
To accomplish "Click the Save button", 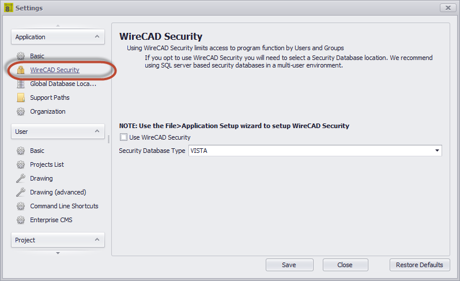I will tap(289, 265).
